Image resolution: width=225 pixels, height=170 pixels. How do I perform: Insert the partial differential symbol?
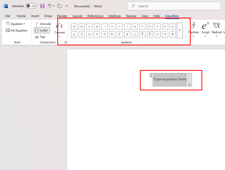[127, 34]
